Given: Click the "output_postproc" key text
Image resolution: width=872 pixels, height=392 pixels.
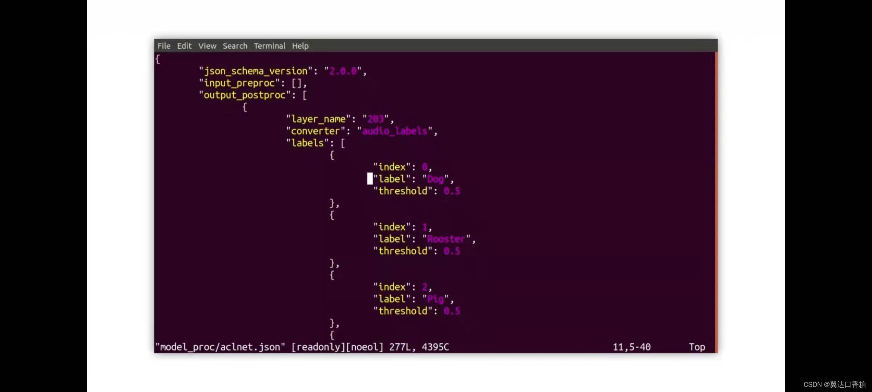Looking at the screenshot, I should tap(245, 95).
